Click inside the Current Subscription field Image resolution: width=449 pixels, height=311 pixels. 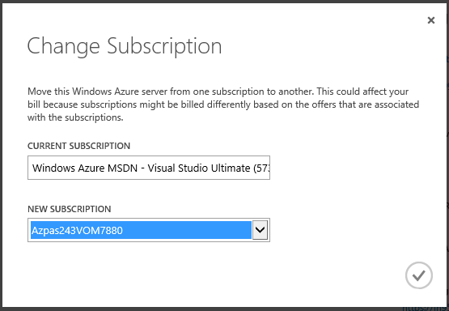[149, 168]
